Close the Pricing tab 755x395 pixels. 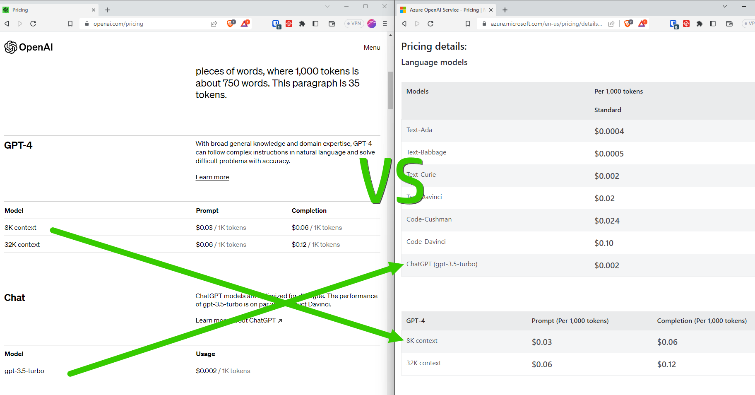(94, 10)
